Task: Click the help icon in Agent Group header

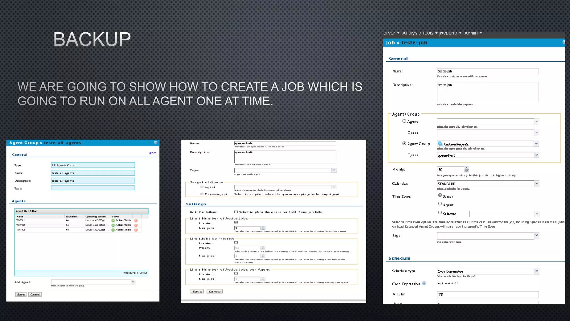Action: coord(156,142)
